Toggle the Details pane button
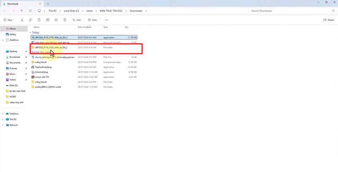 329,20
